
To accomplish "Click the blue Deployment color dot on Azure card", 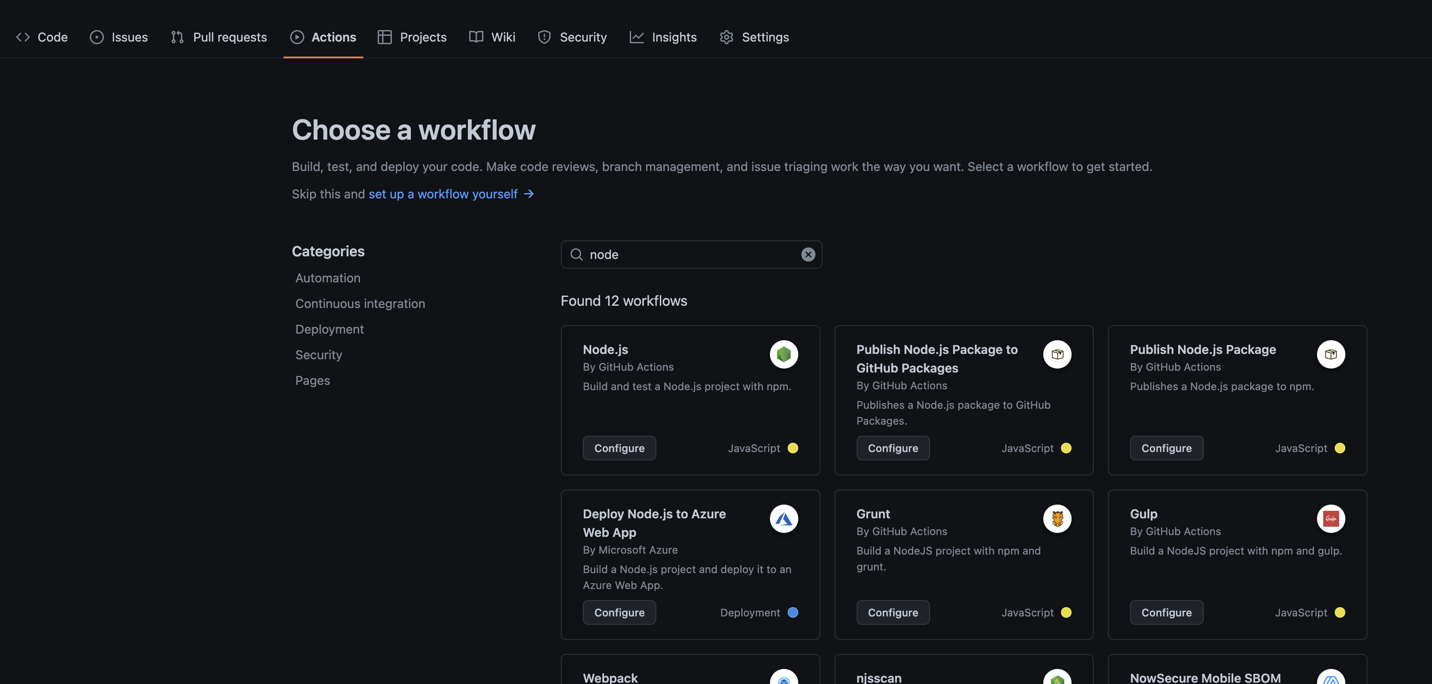I will (793, 612).
